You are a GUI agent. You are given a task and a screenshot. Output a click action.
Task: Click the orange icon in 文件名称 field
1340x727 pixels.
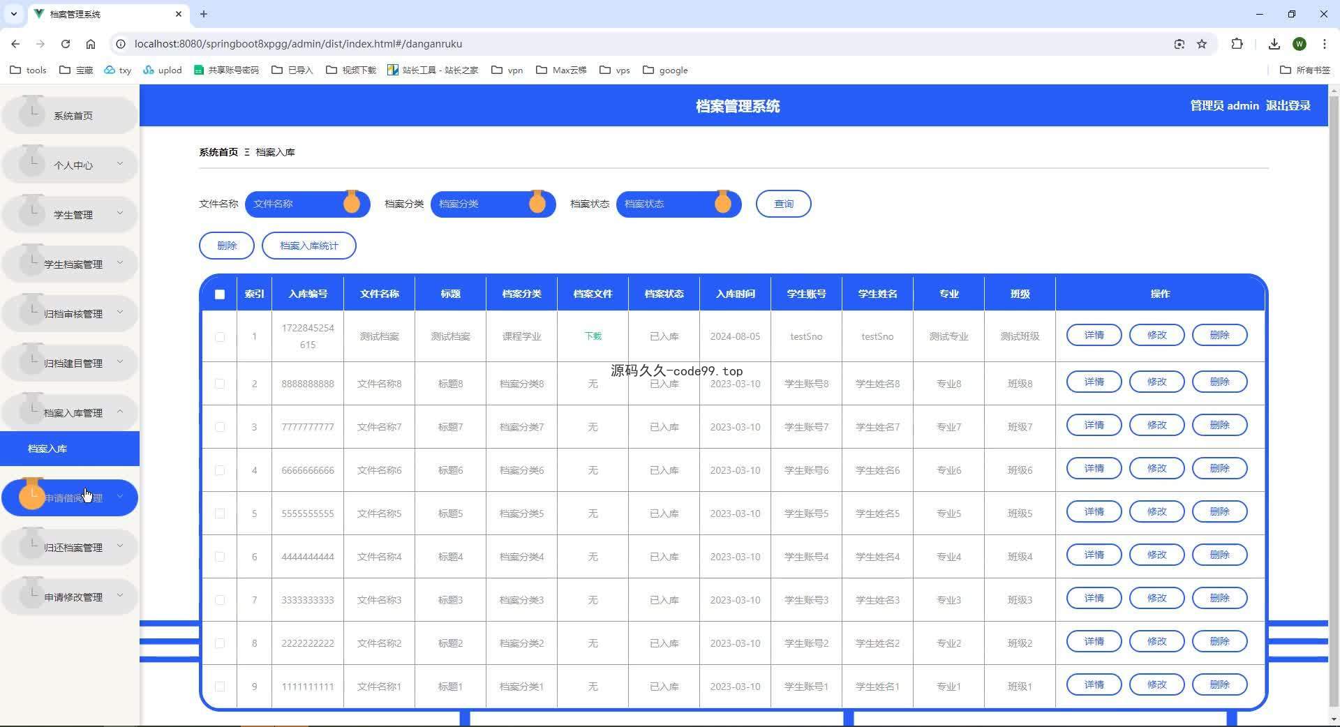point(352,202)
